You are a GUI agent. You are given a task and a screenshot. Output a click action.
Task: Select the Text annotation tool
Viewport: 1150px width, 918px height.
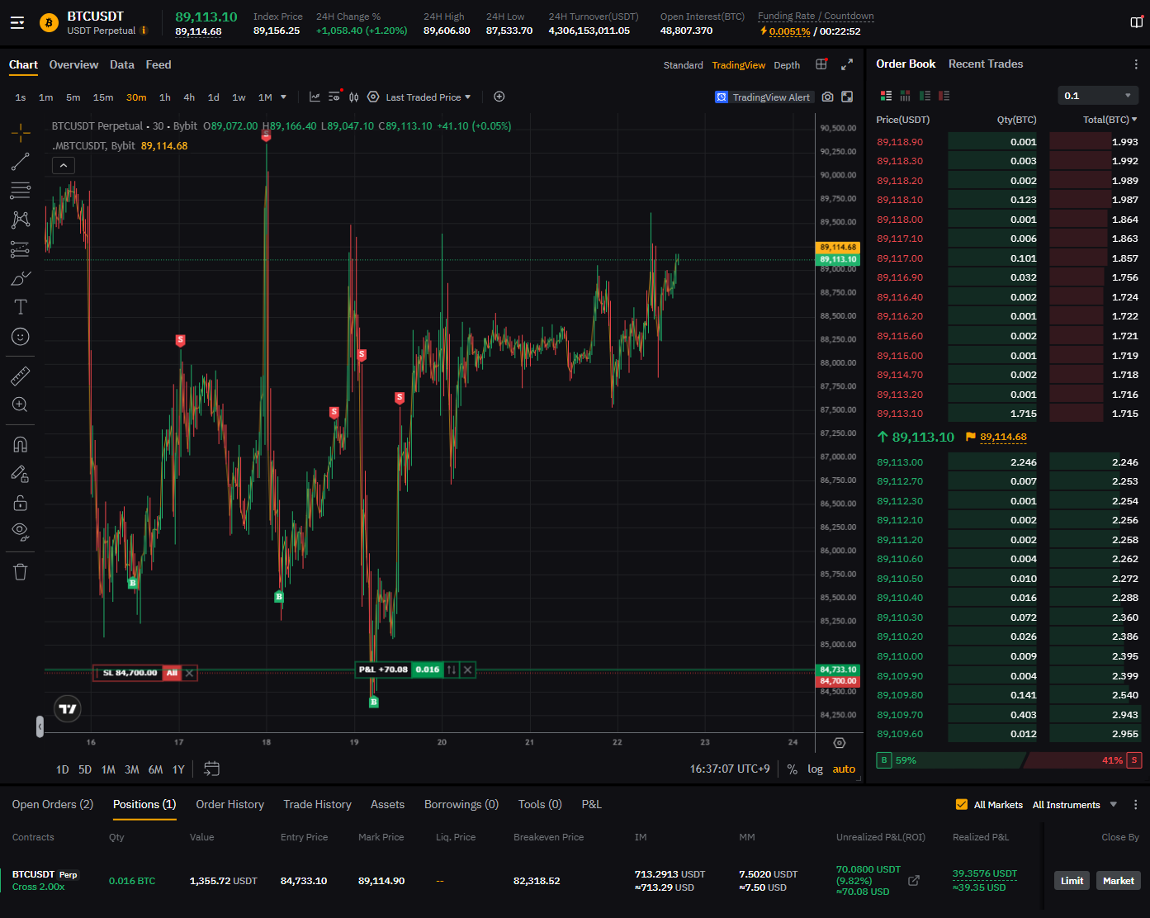(21, 307)
